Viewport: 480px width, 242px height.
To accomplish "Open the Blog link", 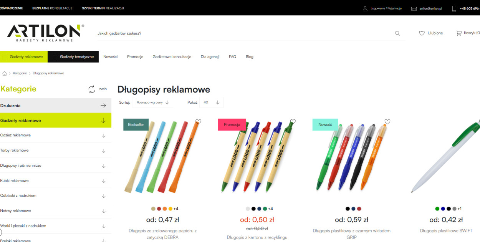I will (250, 57).
